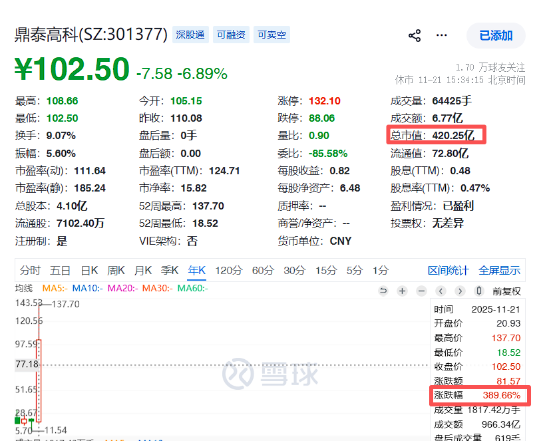Viewport: 539px width, 441px height.
Task: Click the 全屏显示 fullscreen link
Action: (500, 271)
